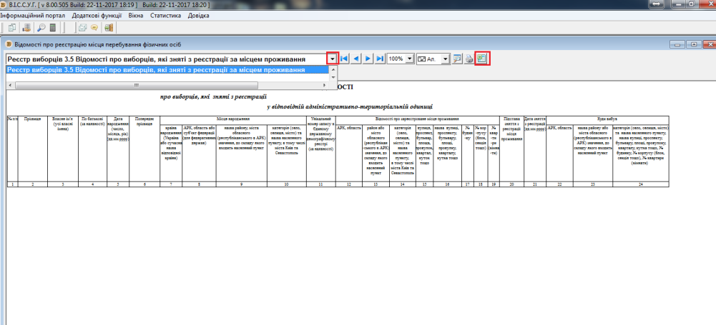
Task: Go to previous report page
Action: tap(356, 59)
